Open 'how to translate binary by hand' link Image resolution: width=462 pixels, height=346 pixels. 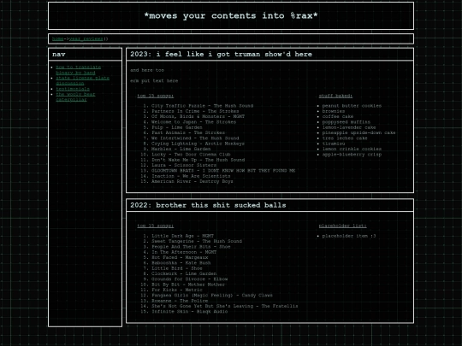coord(78,70)
